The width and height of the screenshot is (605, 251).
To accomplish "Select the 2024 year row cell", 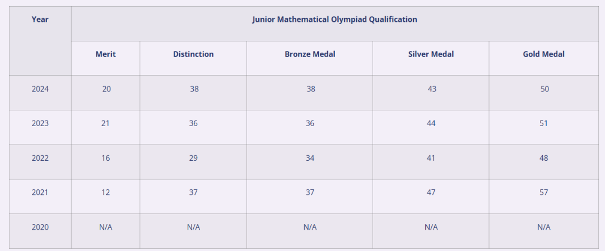I will (x=40, y=89).
